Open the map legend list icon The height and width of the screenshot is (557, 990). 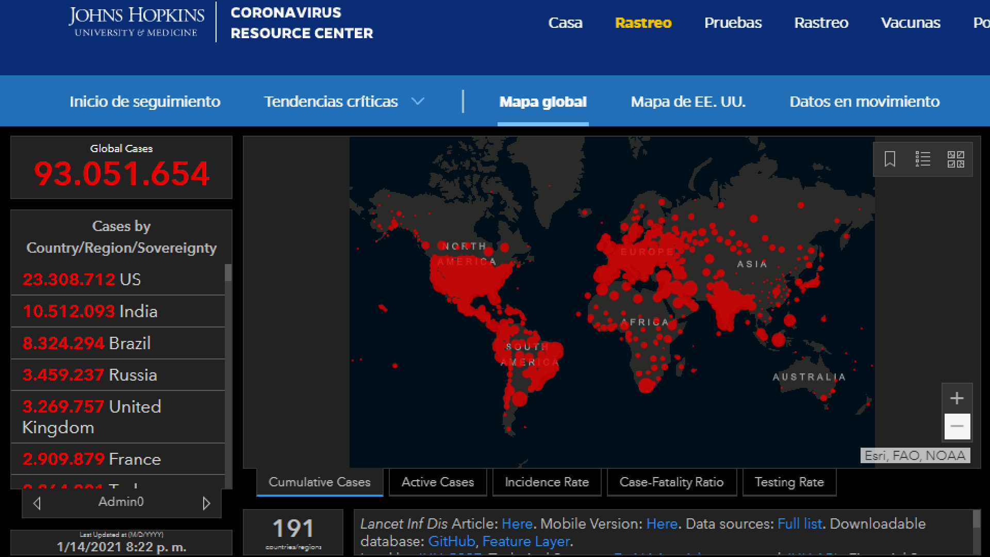tap(923, 159)
